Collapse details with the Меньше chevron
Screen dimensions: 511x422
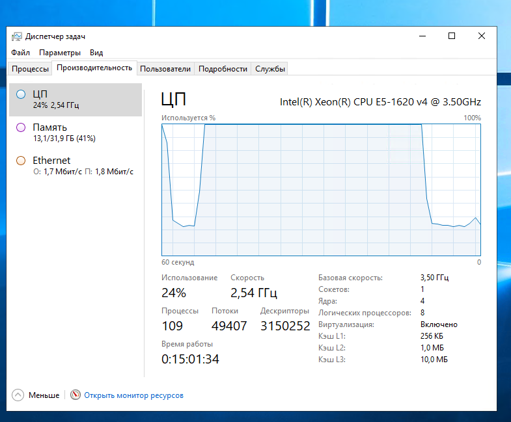(18, 395)
